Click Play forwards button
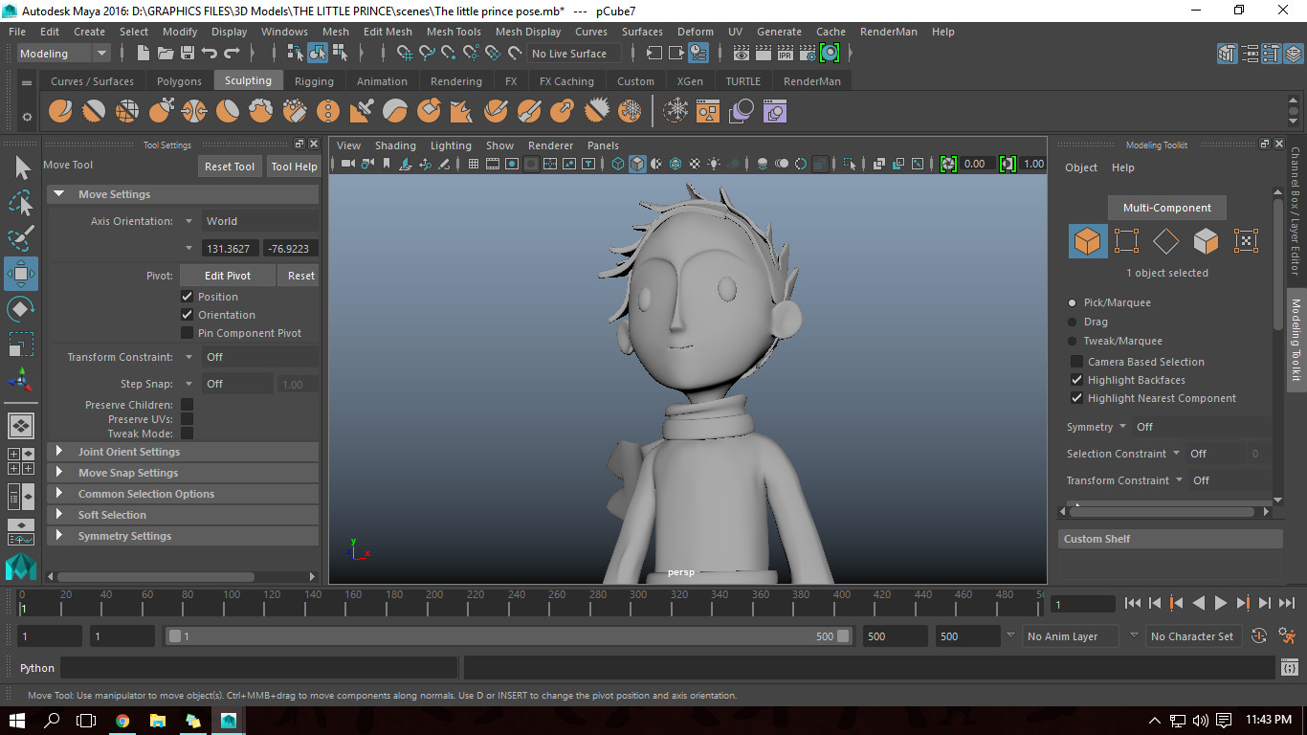The height and width of the screenshot is (735, 1307). pyautogui.click(x=1221, y=603)
